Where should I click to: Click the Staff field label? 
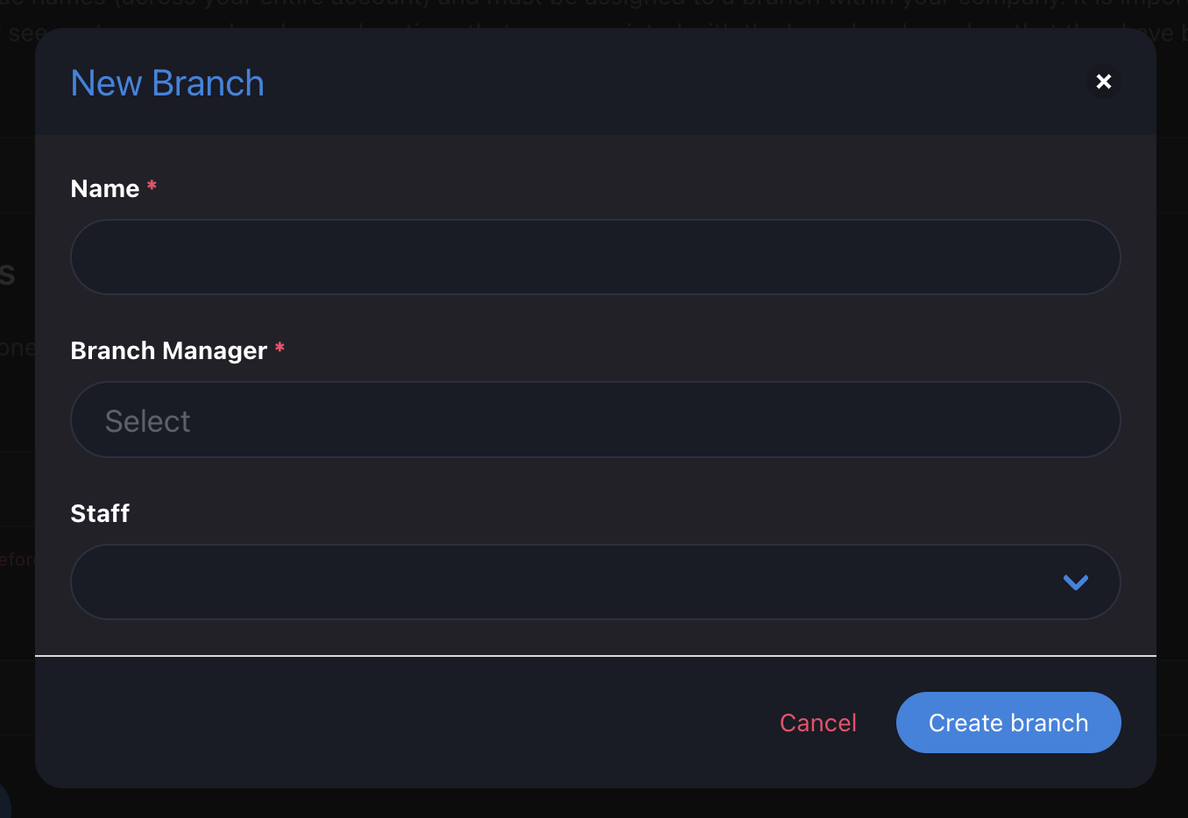[x=100, y=513]
